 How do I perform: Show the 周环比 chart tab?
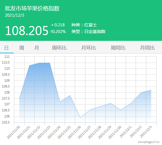[x=59, y=48]
